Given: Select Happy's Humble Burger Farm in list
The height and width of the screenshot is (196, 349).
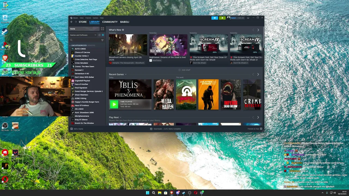Looking at the screenshot, I should tap(87, 102).
